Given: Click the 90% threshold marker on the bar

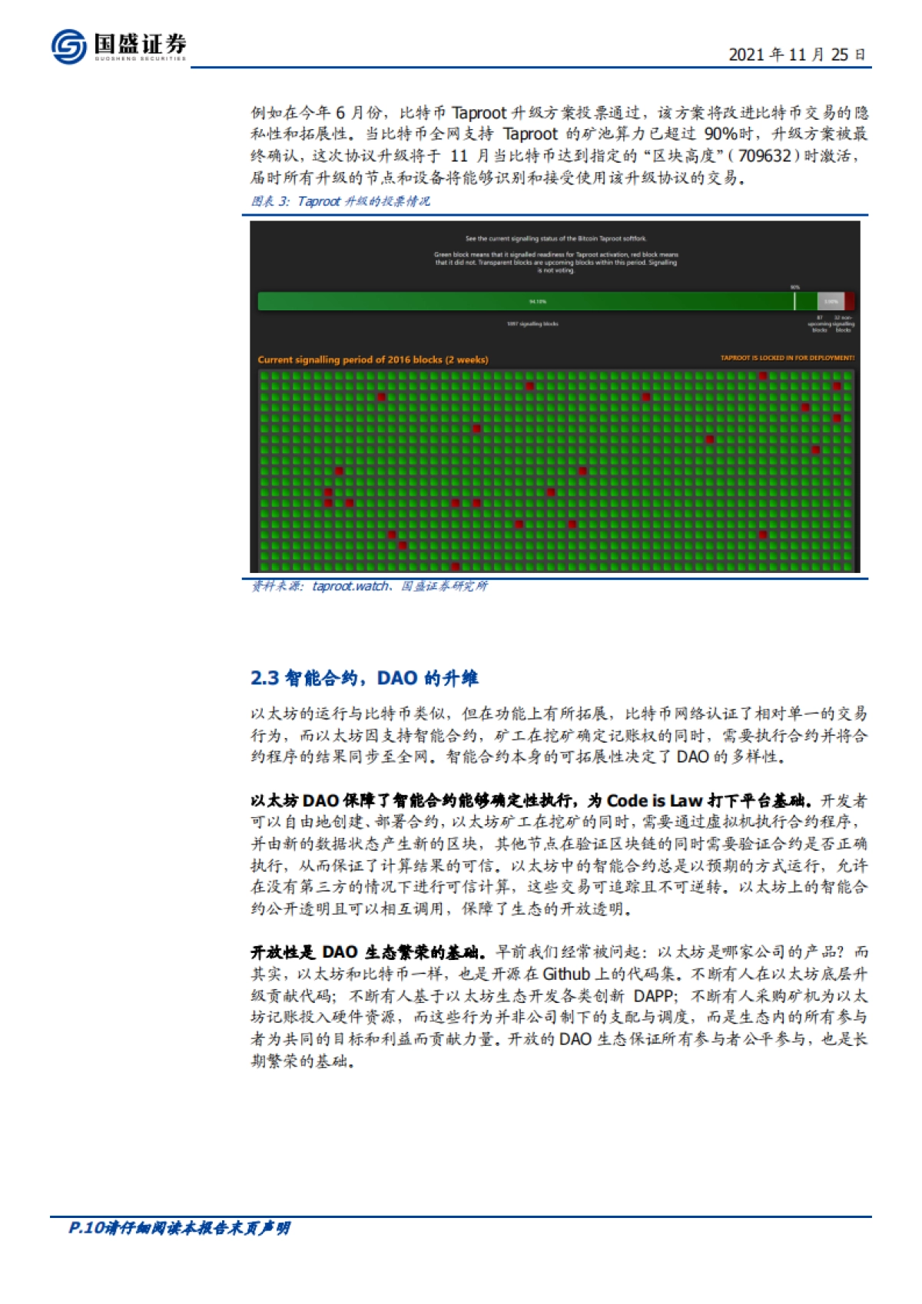Looking at the screenshot, I should click(794, 300).
